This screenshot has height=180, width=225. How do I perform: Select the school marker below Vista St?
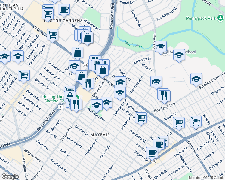click(x=156, y=82)
